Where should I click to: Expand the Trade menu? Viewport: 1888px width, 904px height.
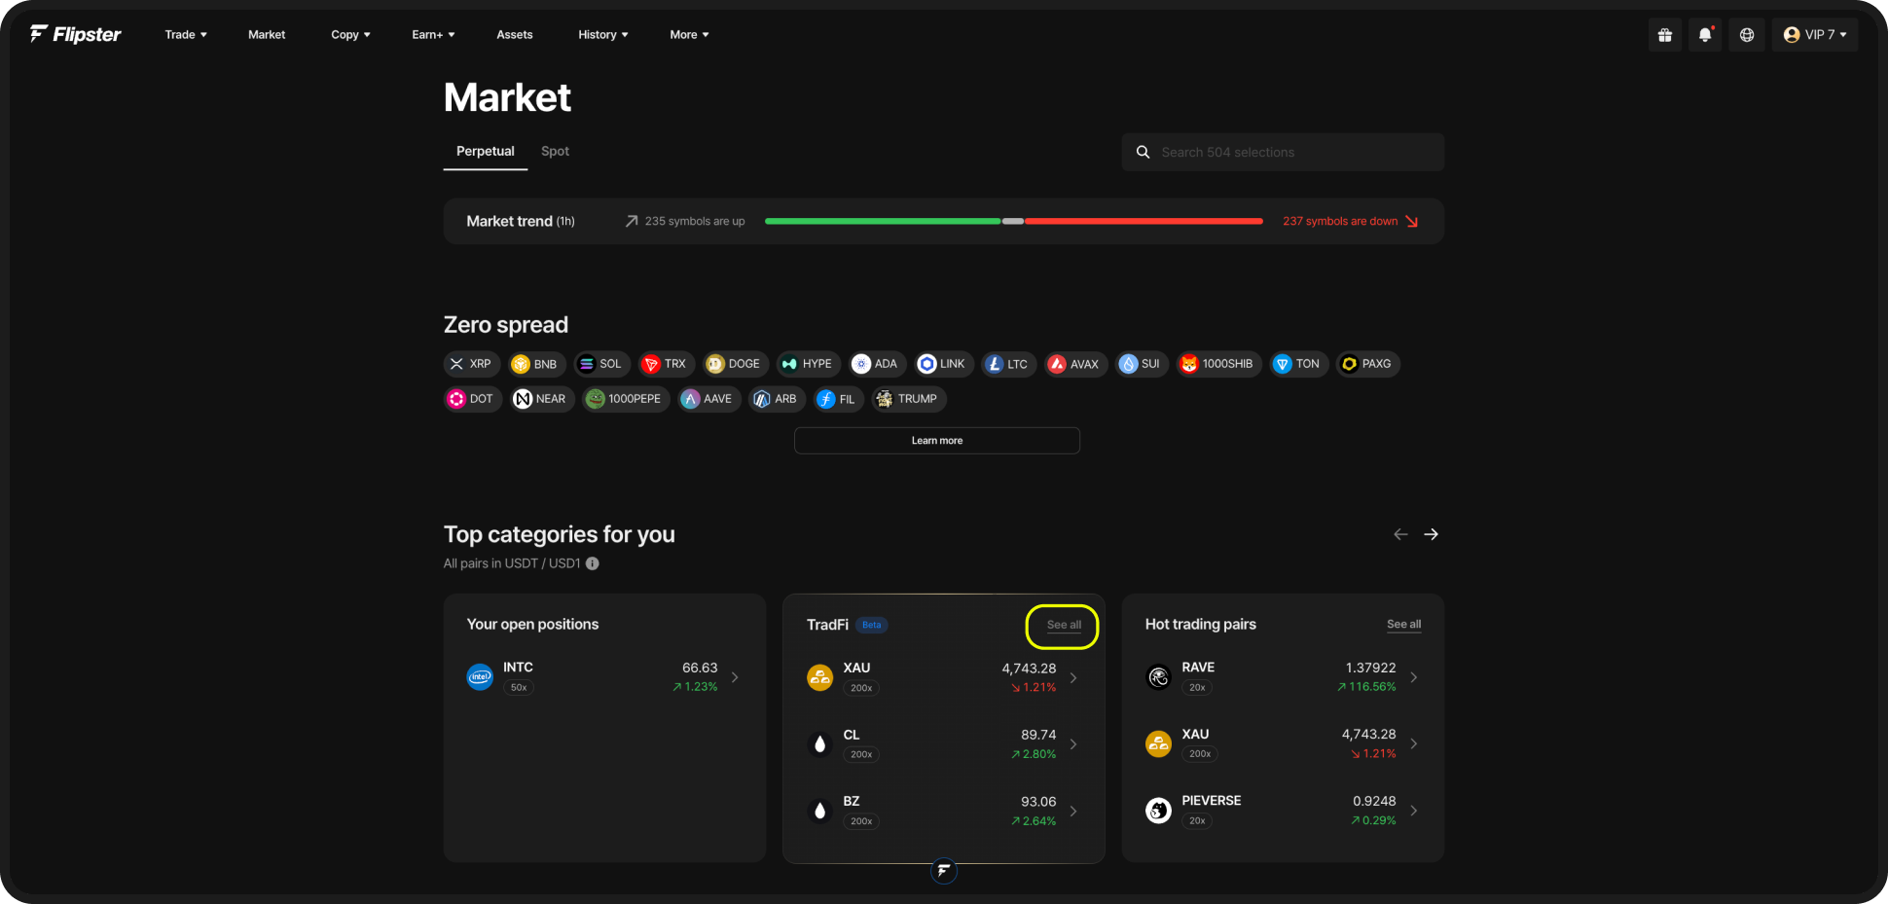[x=186, y=35]
